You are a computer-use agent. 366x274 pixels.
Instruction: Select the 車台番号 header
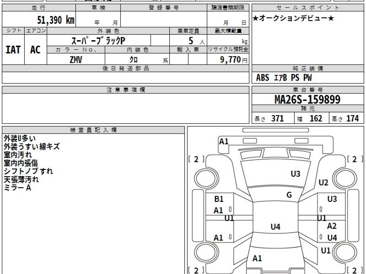coord(308,90)
